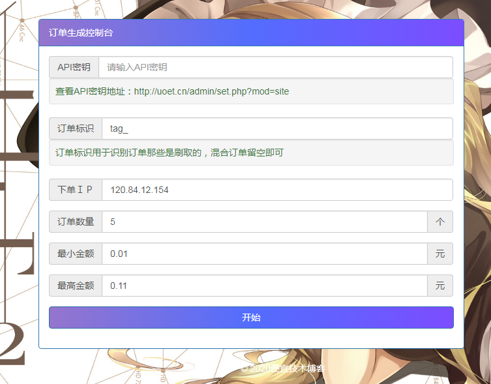Select the 下单IP field with 120.84.12.154

(277, 190)
